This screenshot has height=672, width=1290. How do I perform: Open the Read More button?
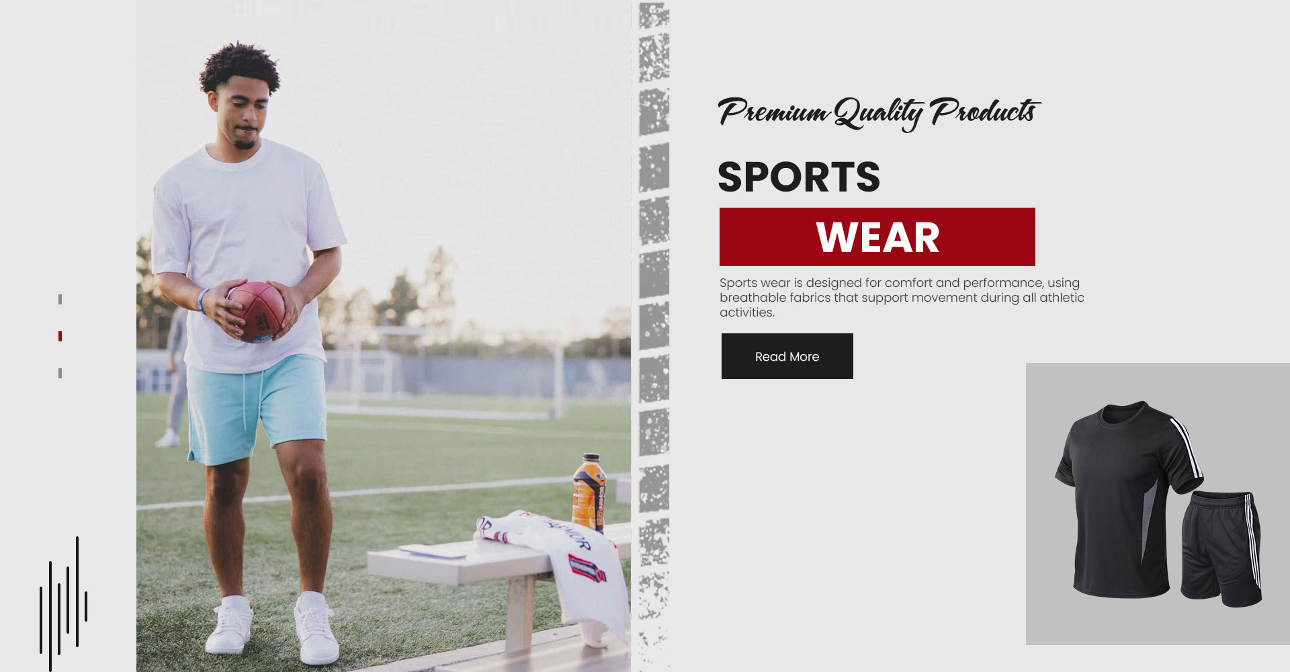[787, 356]
